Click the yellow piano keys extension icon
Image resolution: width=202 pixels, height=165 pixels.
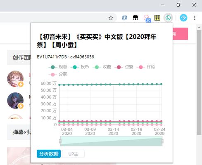pyautogui.click(x=157, y=18)
